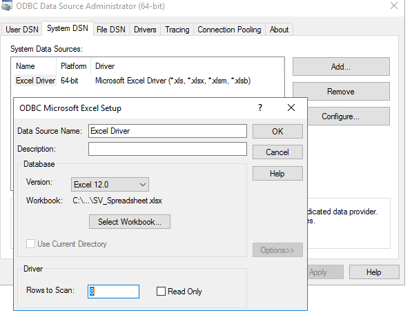Click the SV_Spreadsheet.xlsx workbook path
The width and height of the screenshot is (412, 315).
(117, 201)
